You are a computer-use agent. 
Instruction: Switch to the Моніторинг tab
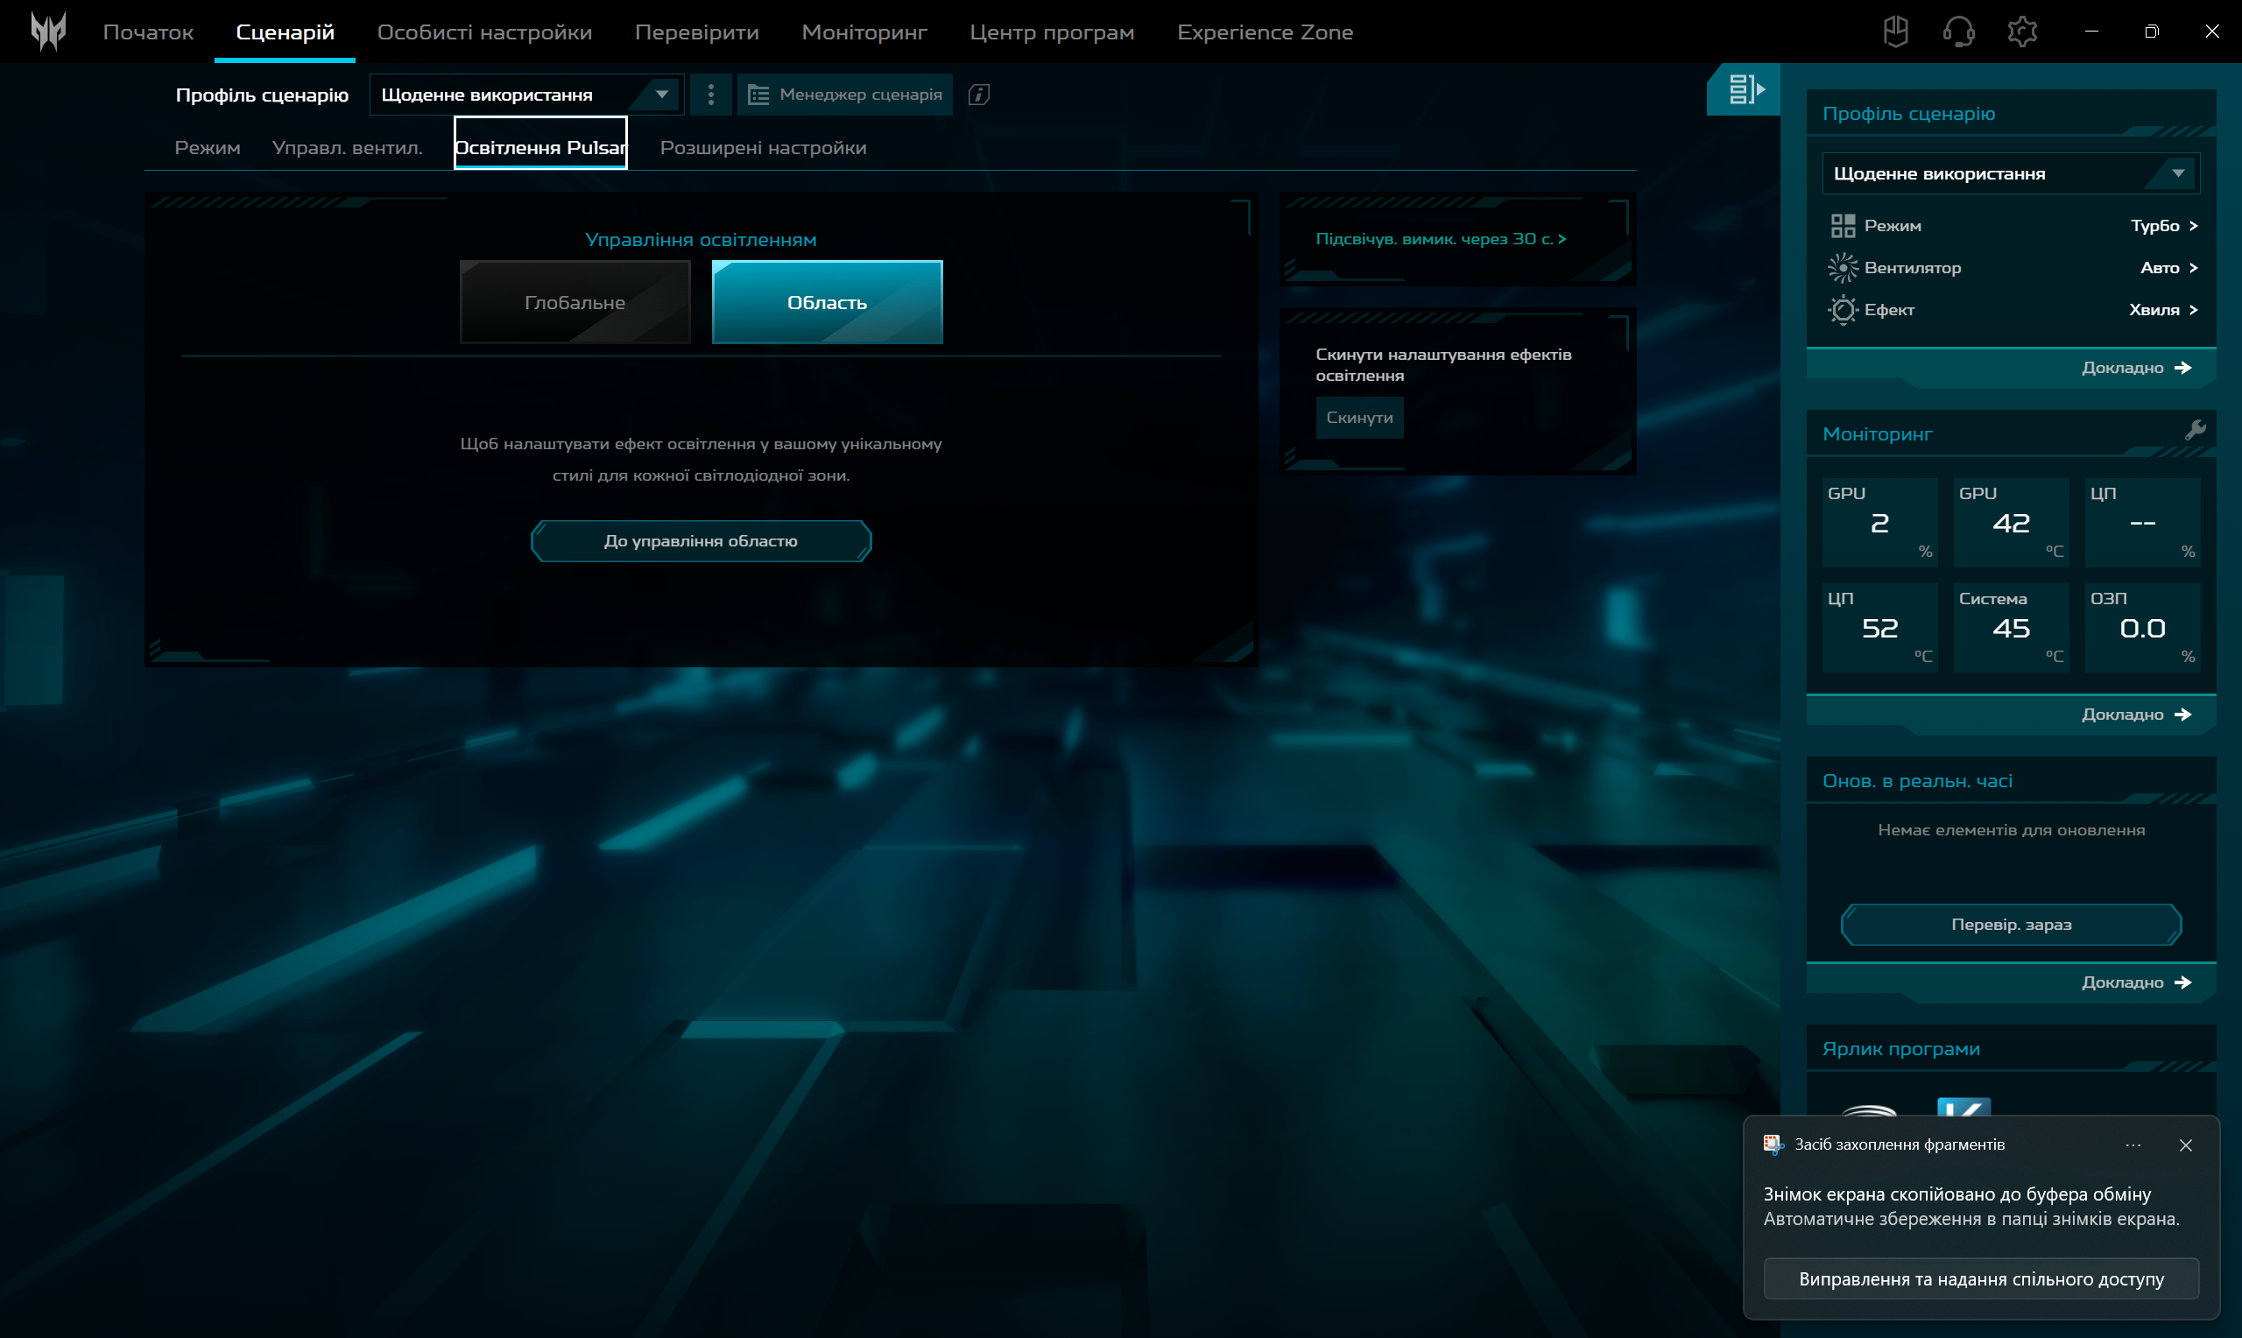click(864, 32)
